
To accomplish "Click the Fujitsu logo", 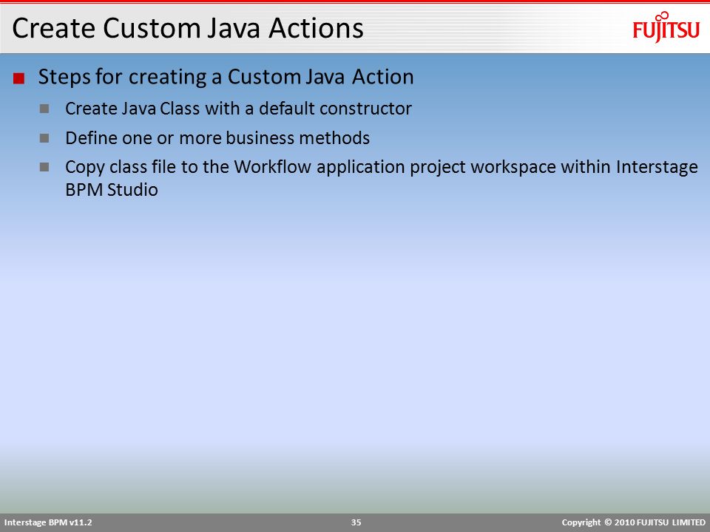I will pos(666,27).
